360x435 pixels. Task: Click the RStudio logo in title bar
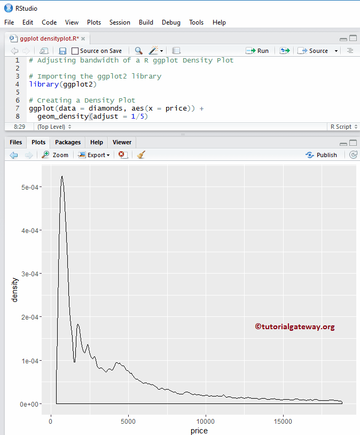point(9,8)
